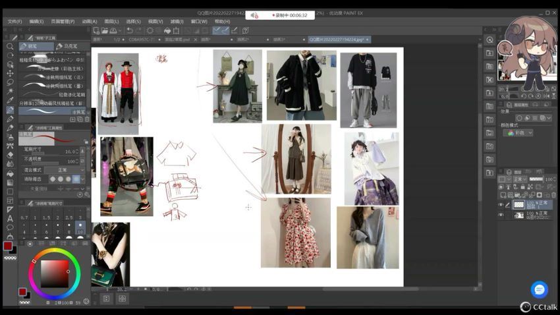
Task: Click the delete layer trash icon
Action: click(x=553, y=195)
